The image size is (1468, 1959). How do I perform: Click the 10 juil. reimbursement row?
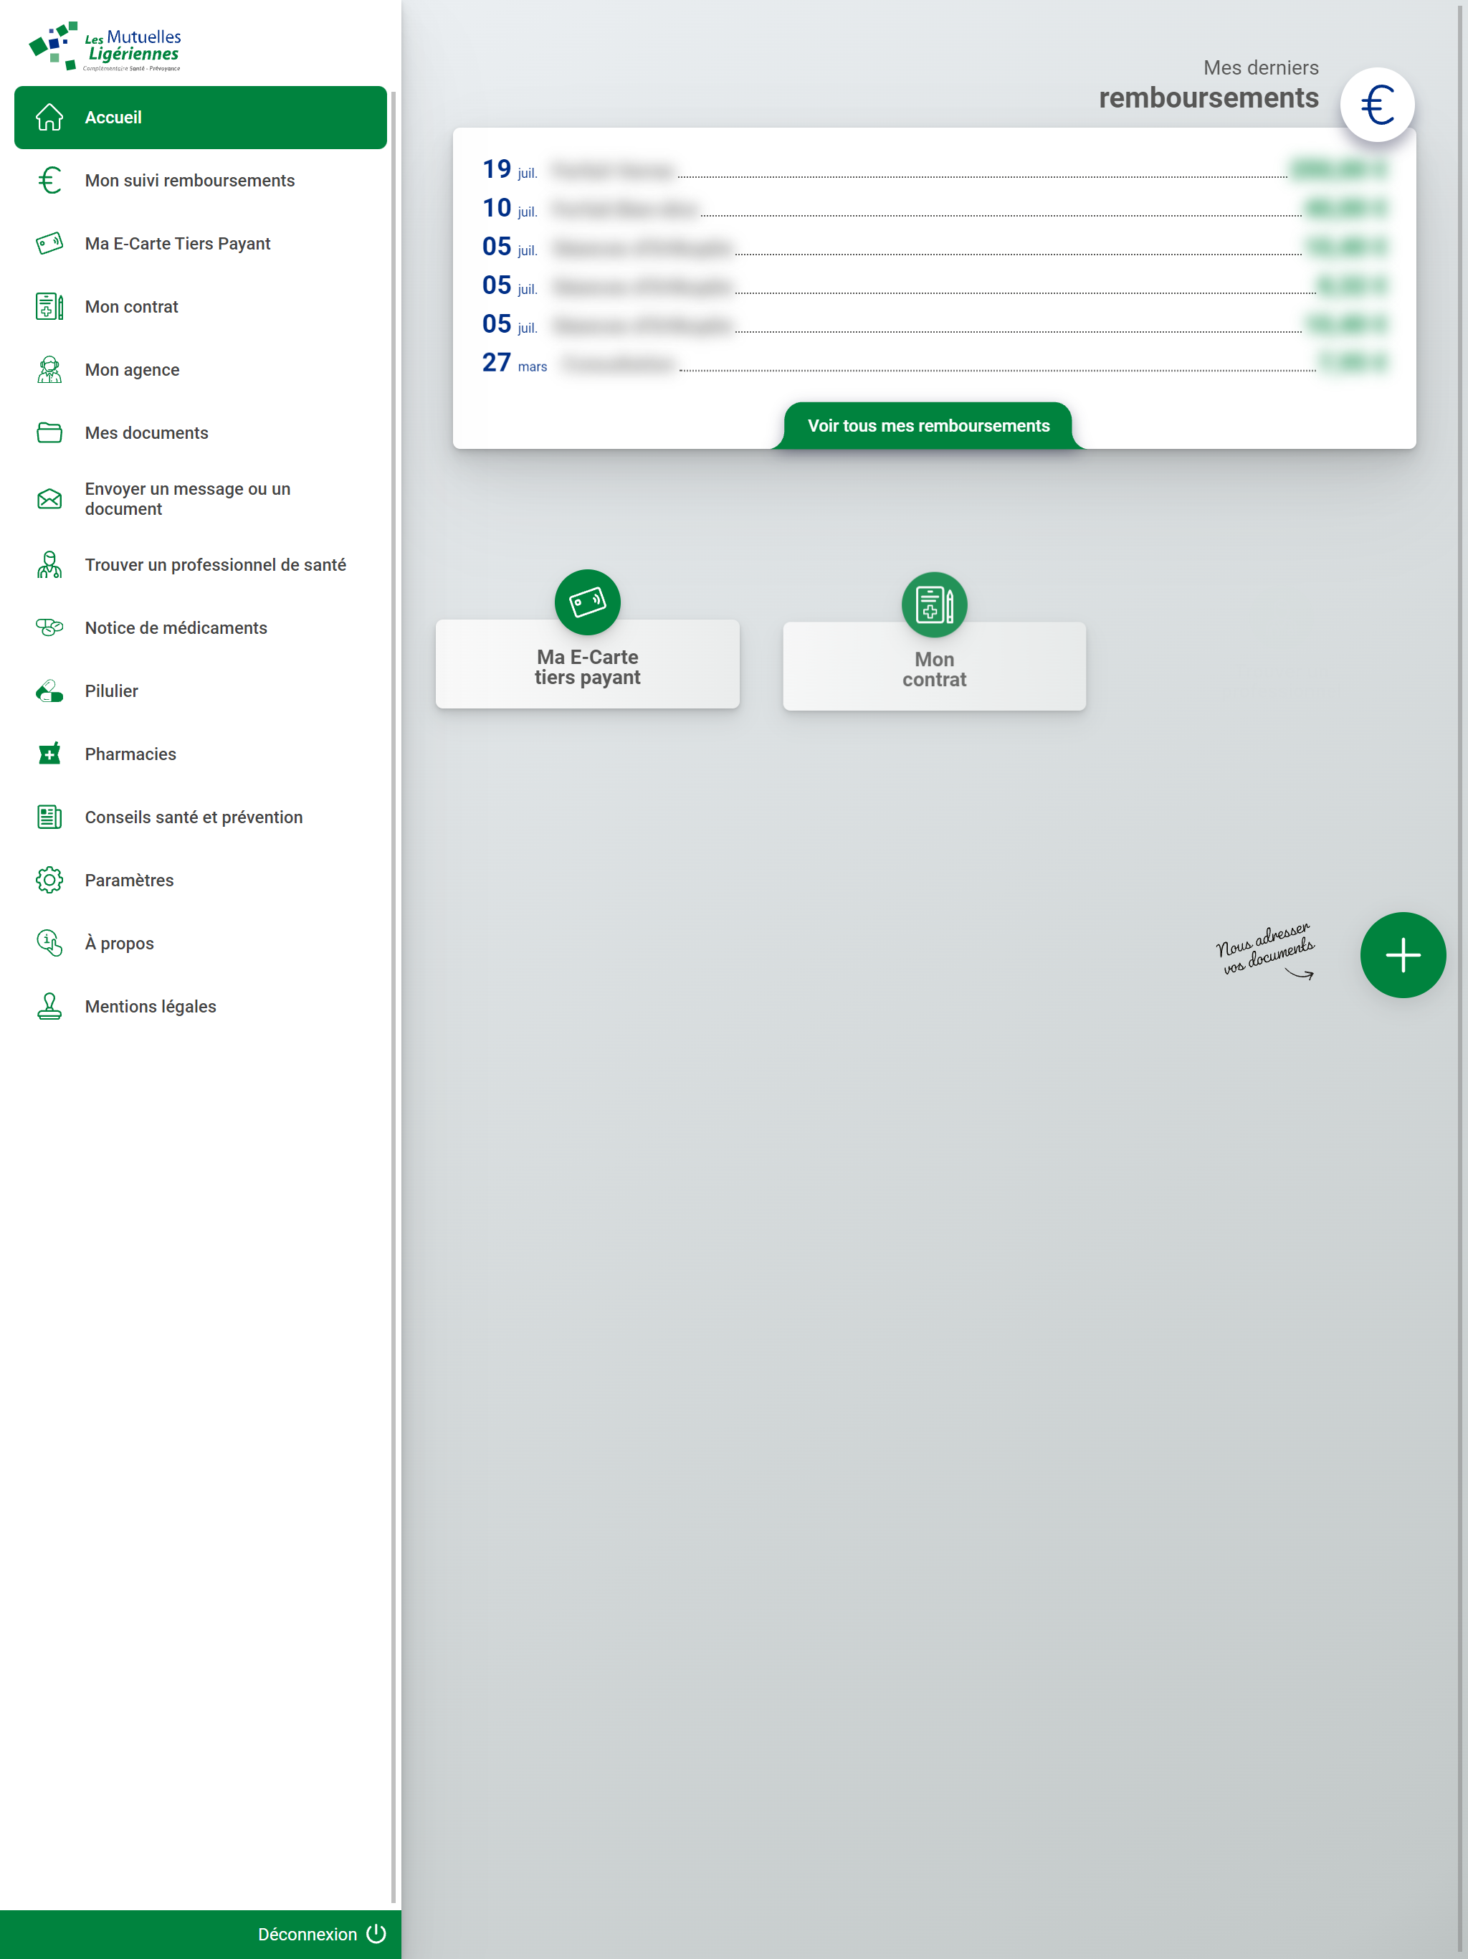click(x=934, y=208)
